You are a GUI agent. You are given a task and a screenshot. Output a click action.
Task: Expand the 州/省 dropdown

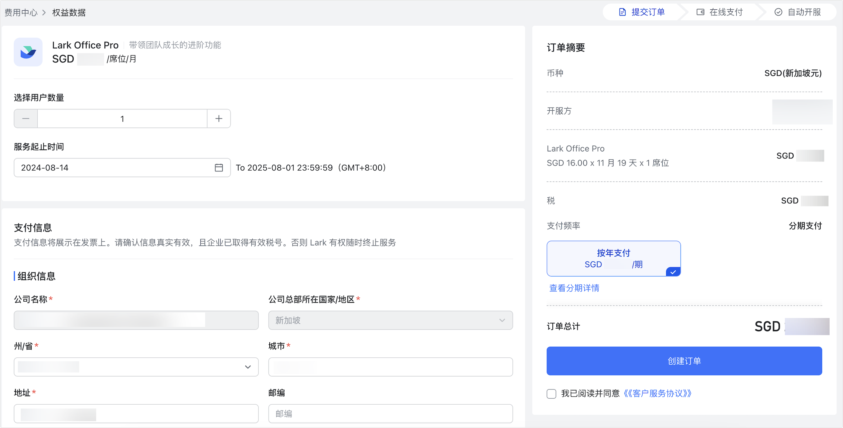(136, 367)
